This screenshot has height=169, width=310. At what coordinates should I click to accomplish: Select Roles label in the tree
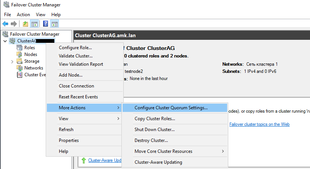[30, 48]
